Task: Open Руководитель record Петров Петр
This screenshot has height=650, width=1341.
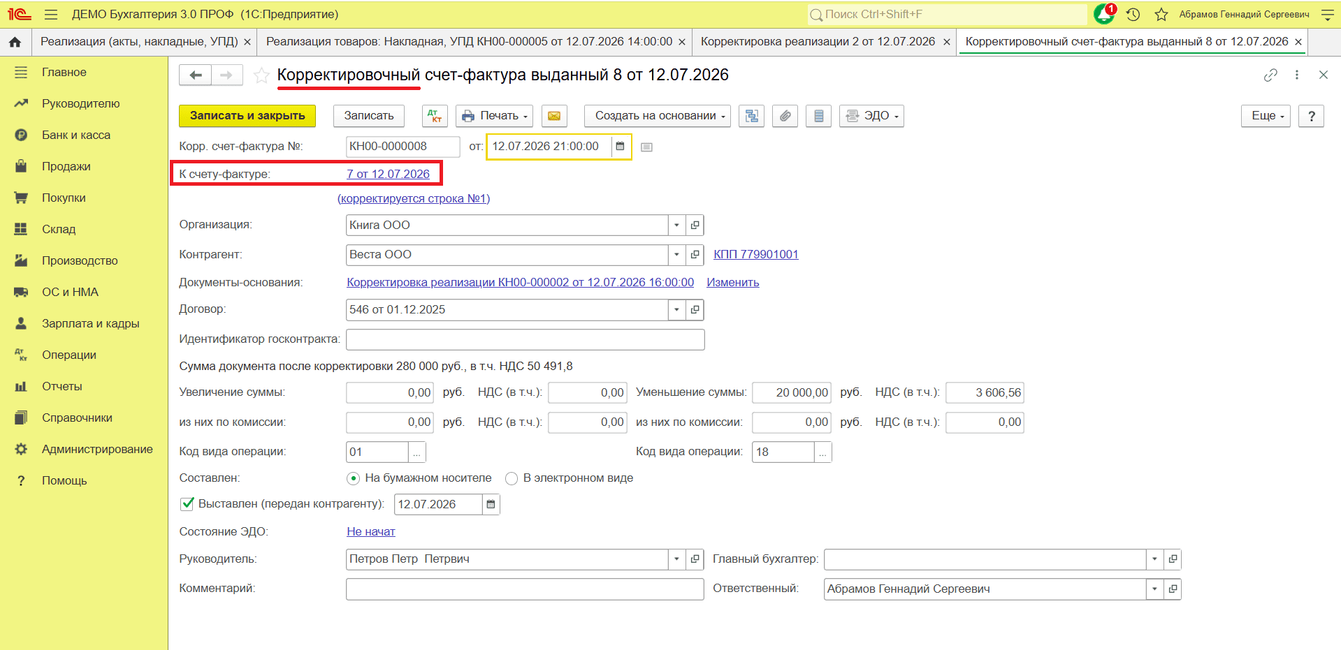Action: coord(695,559)
